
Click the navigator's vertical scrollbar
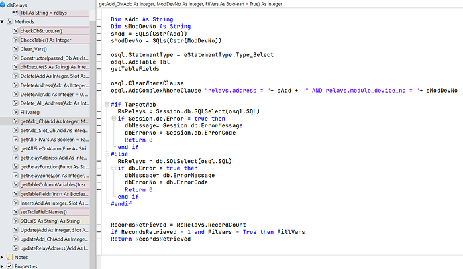click(93, 134)
